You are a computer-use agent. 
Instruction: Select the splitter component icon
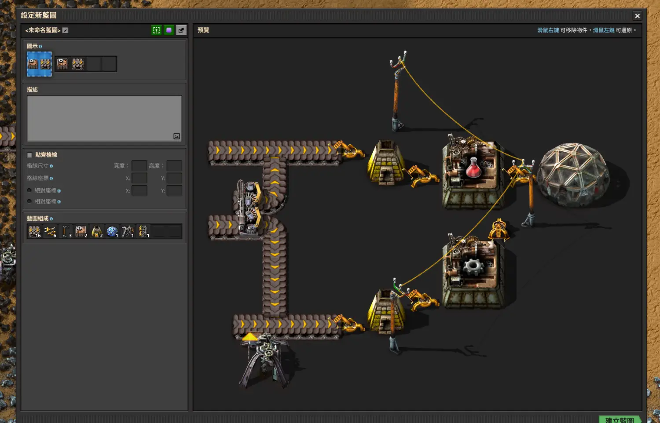143,232
